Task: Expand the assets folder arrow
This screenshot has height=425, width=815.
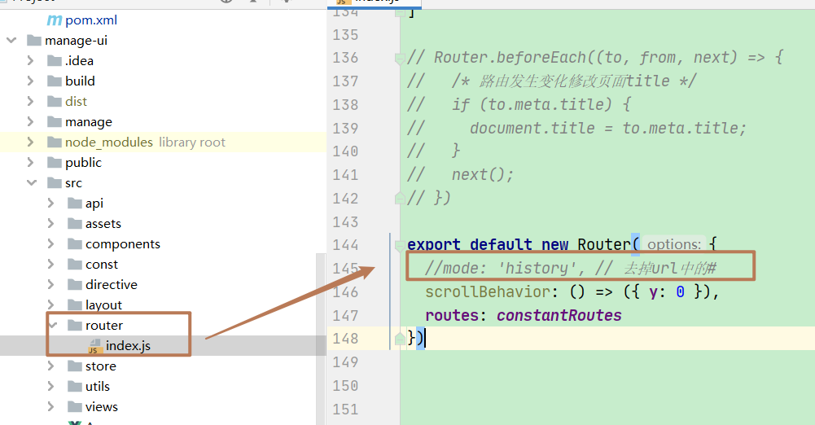Action: point(51,223)
